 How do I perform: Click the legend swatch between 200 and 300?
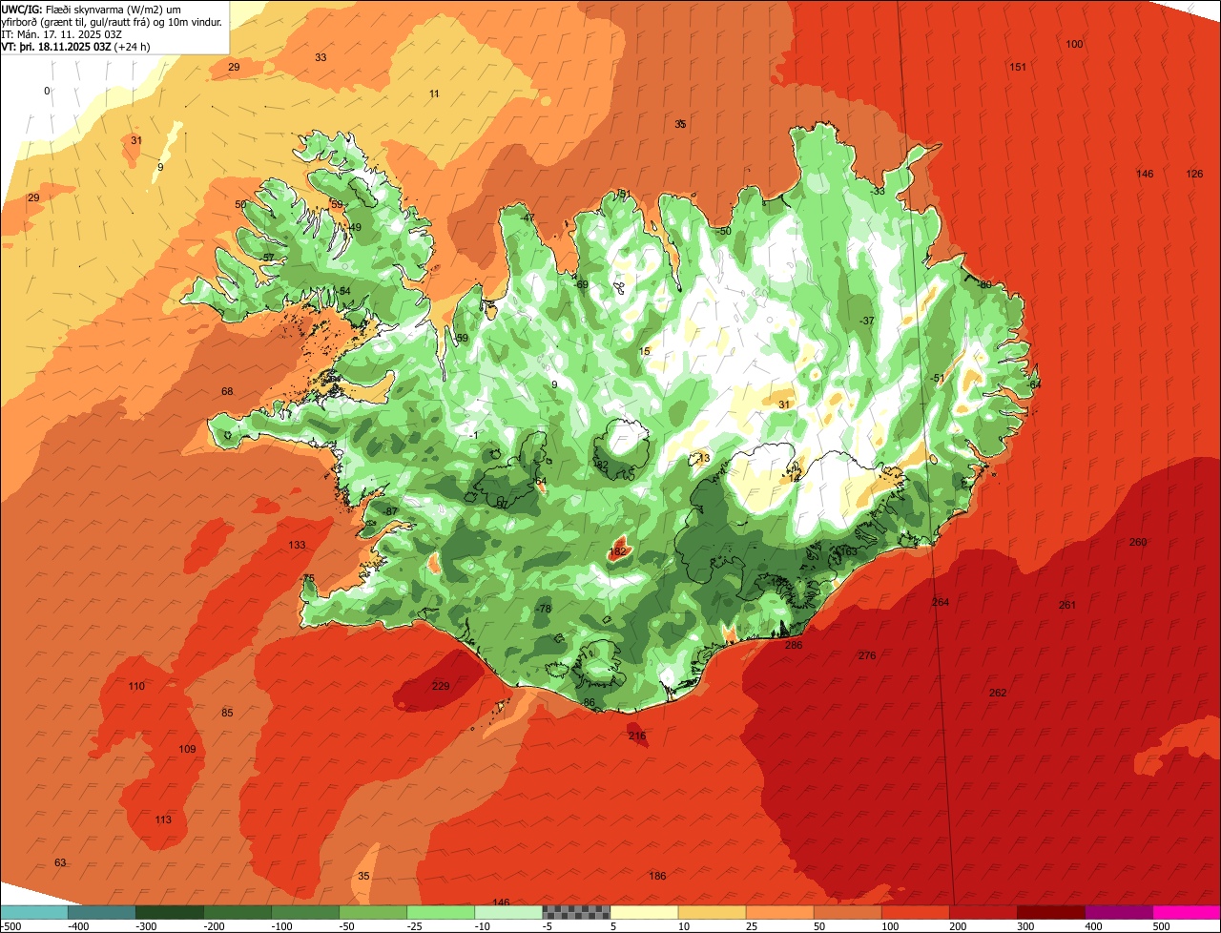tap(983, 912)
